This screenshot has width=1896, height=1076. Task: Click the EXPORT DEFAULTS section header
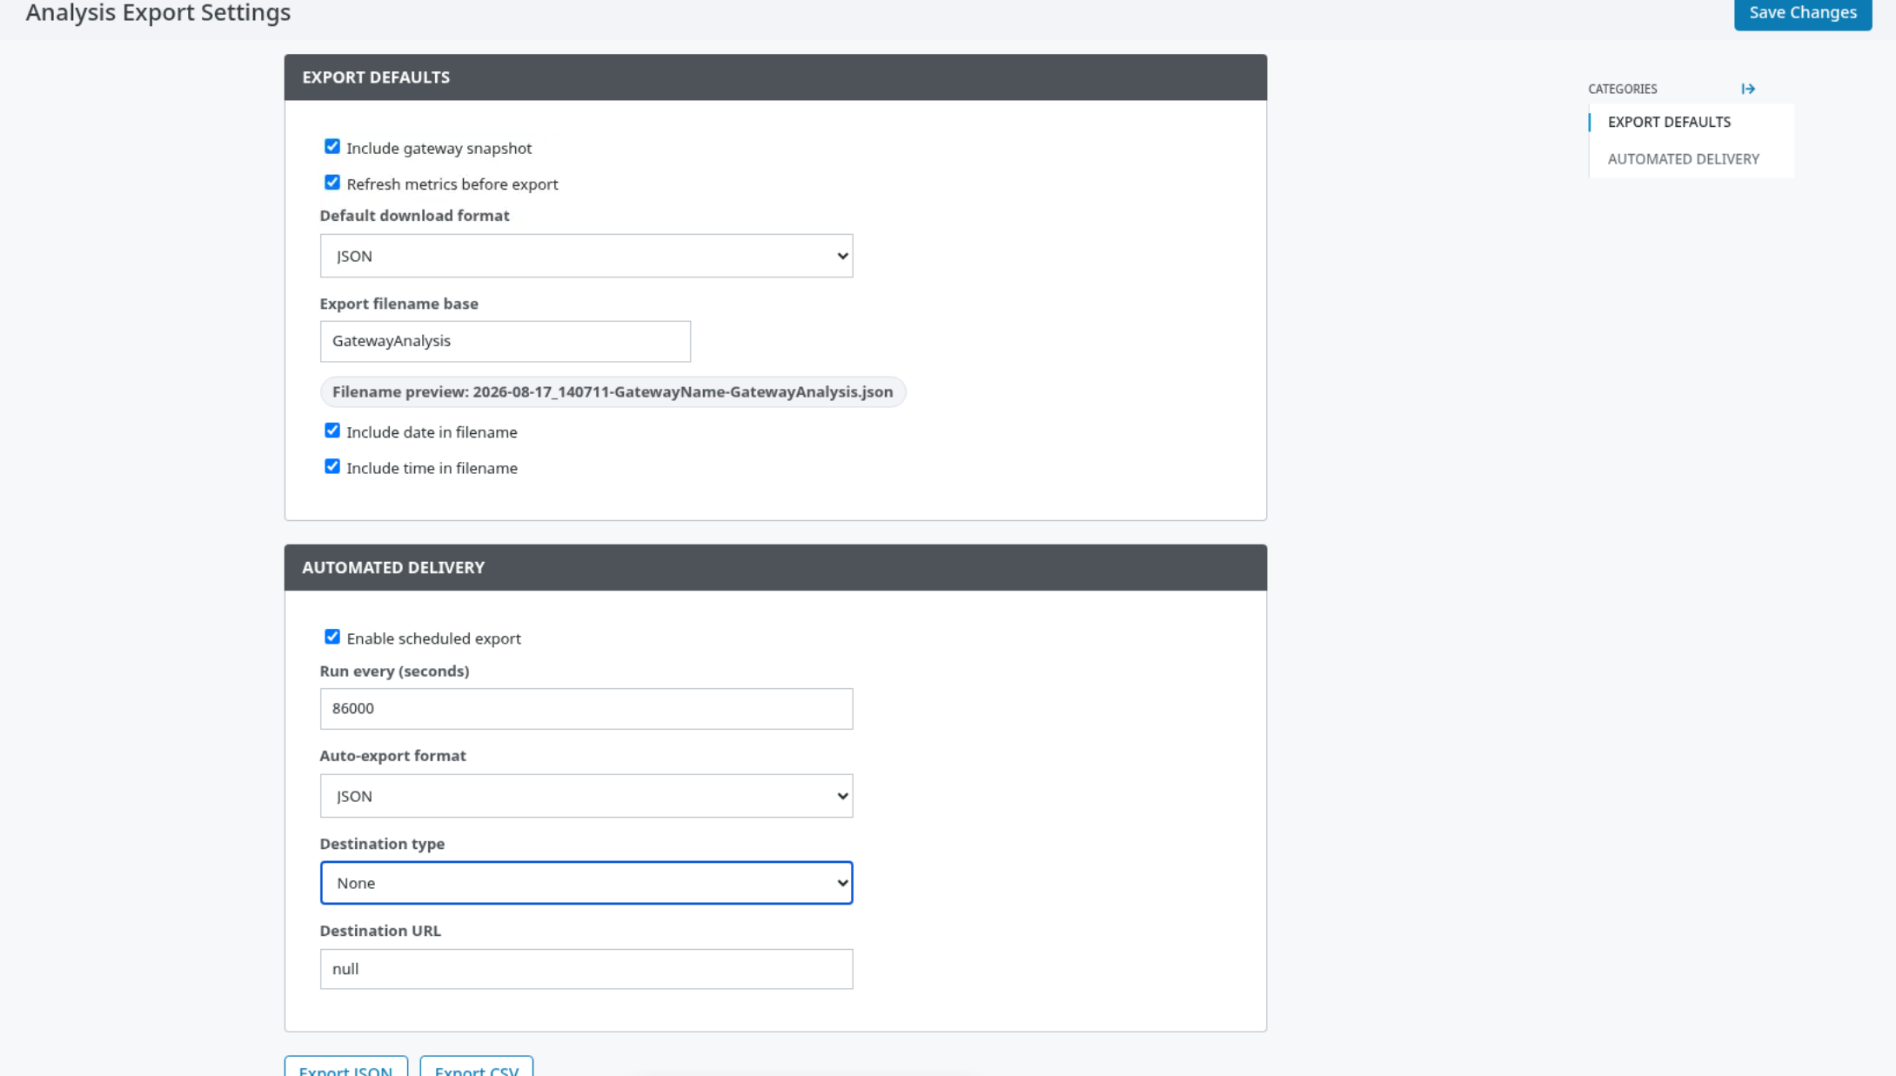[774, 77]
